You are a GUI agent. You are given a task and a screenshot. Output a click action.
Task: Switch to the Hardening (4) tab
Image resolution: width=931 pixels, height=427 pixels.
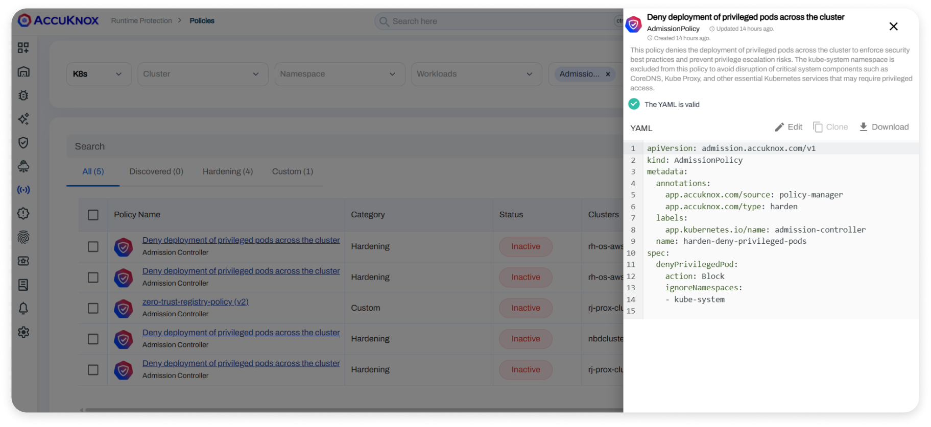[x=227, y=171]
